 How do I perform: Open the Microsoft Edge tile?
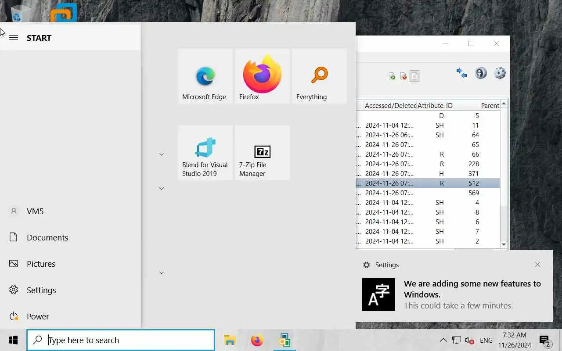point(205,76)
